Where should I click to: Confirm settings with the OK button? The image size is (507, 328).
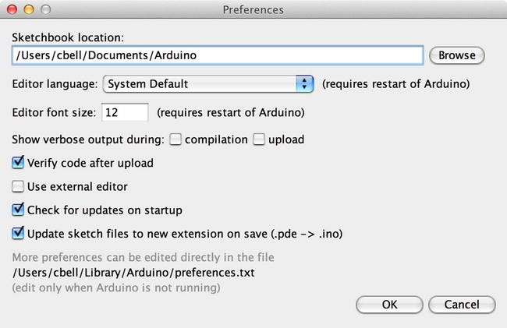390,305
